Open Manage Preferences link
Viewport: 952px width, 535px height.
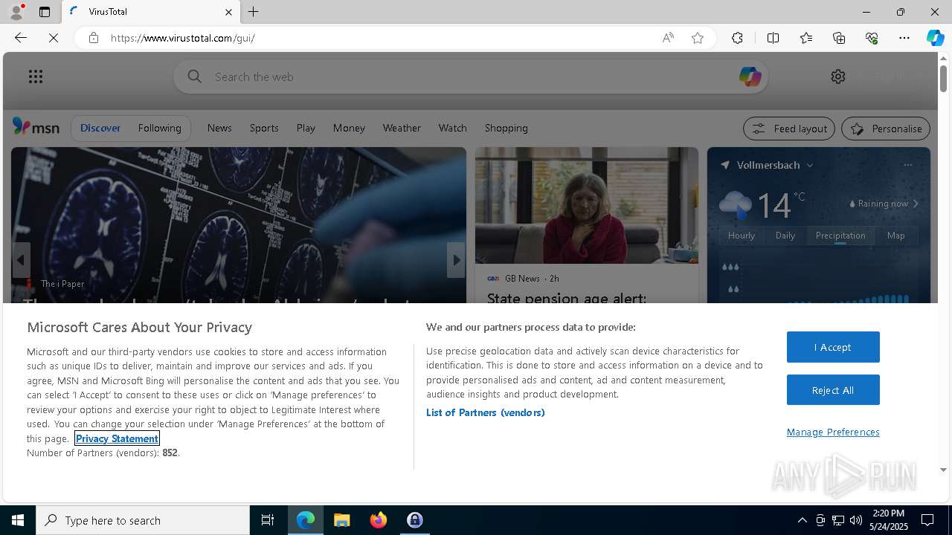(833, 432)
